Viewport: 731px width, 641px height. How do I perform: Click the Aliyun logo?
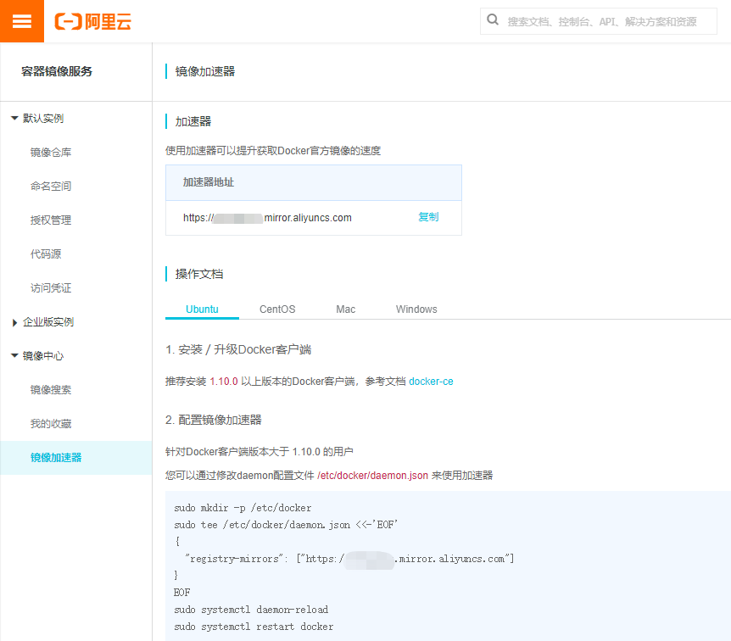92,21
